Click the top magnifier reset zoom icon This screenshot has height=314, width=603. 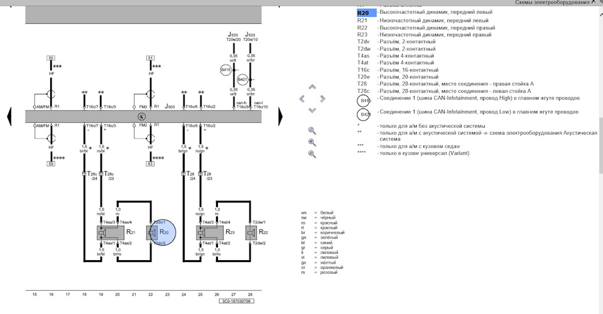pyautogui.click(x=312, y=130)
